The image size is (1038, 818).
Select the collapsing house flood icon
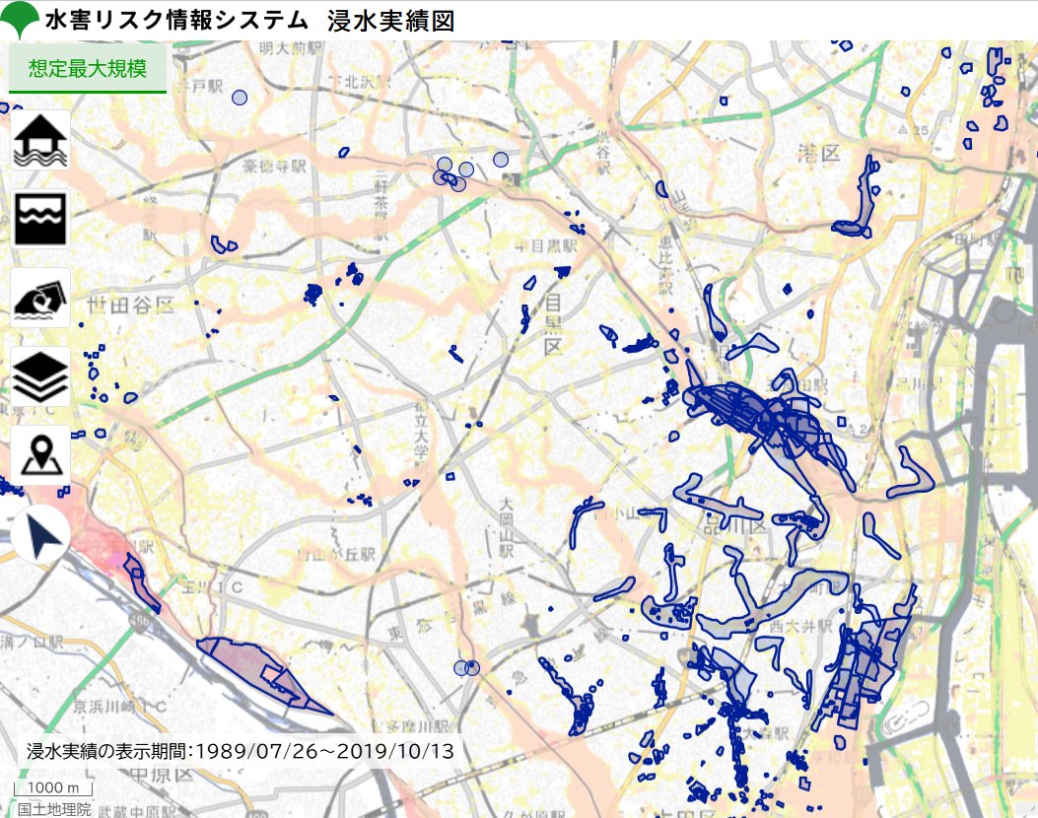click(x=40, y=298)
